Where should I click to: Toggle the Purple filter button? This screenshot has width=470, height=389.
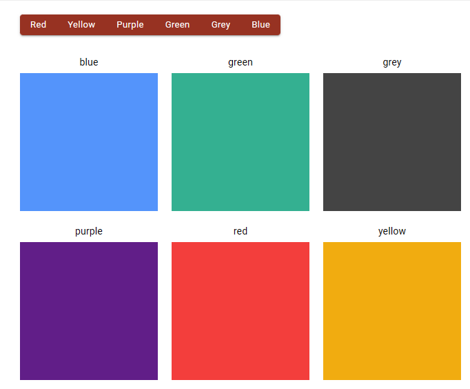click(x=130, y=25)
